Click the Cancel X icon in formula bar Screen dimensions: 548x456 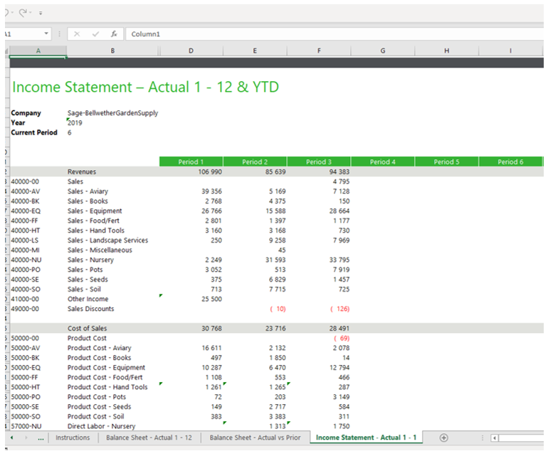[x=77, y=34]
